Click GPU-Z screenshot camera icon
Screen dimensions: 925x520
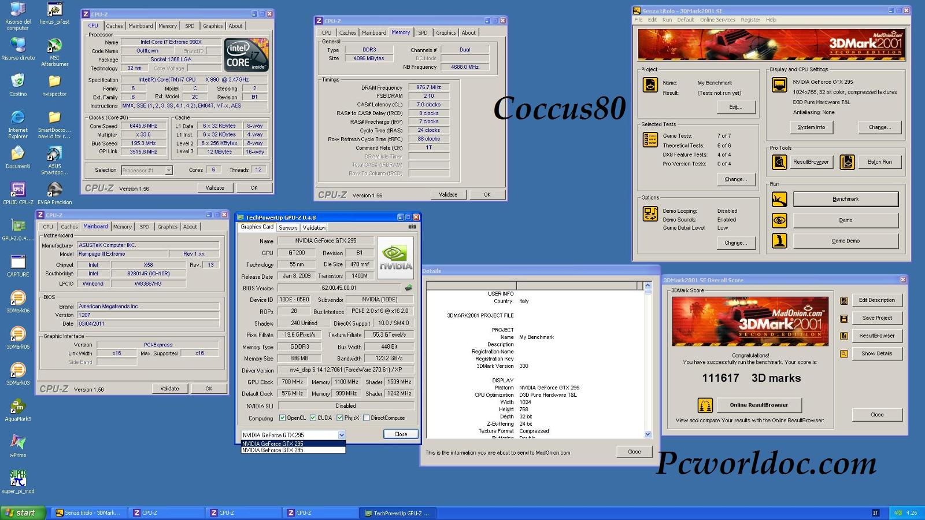(412, 227)
